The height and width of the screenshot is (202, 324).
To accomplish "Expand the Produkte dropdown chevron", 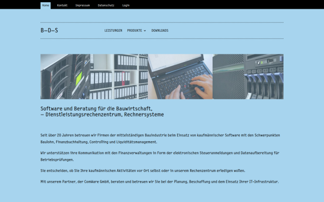I will point(145,31).
